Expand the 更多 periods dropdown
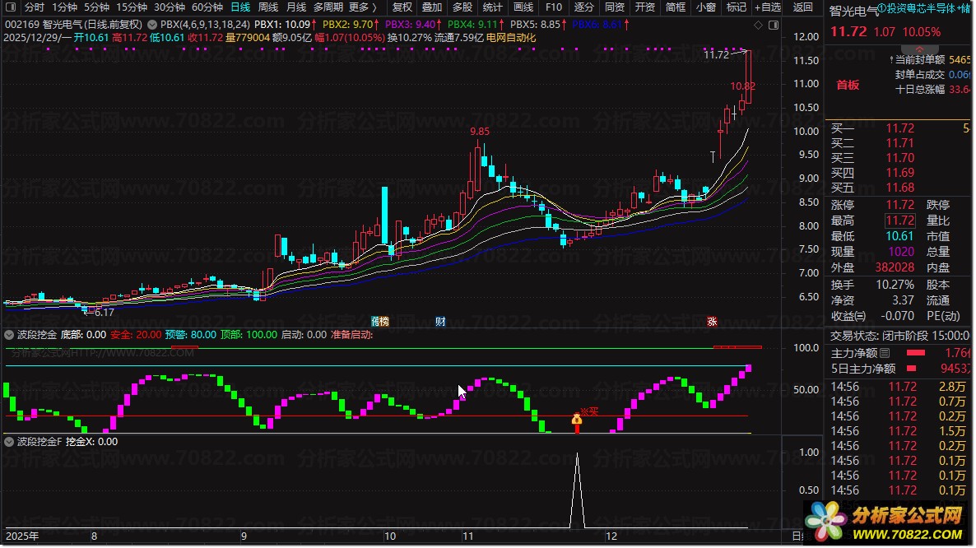The image size is (976, 548). pyautogui.click(x=362, y=7)
